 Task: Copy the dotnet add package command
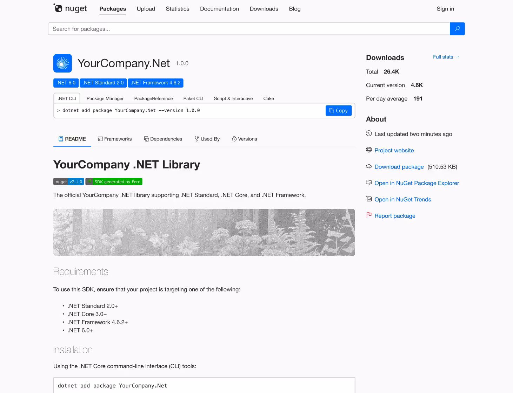(x=339, y=111)
